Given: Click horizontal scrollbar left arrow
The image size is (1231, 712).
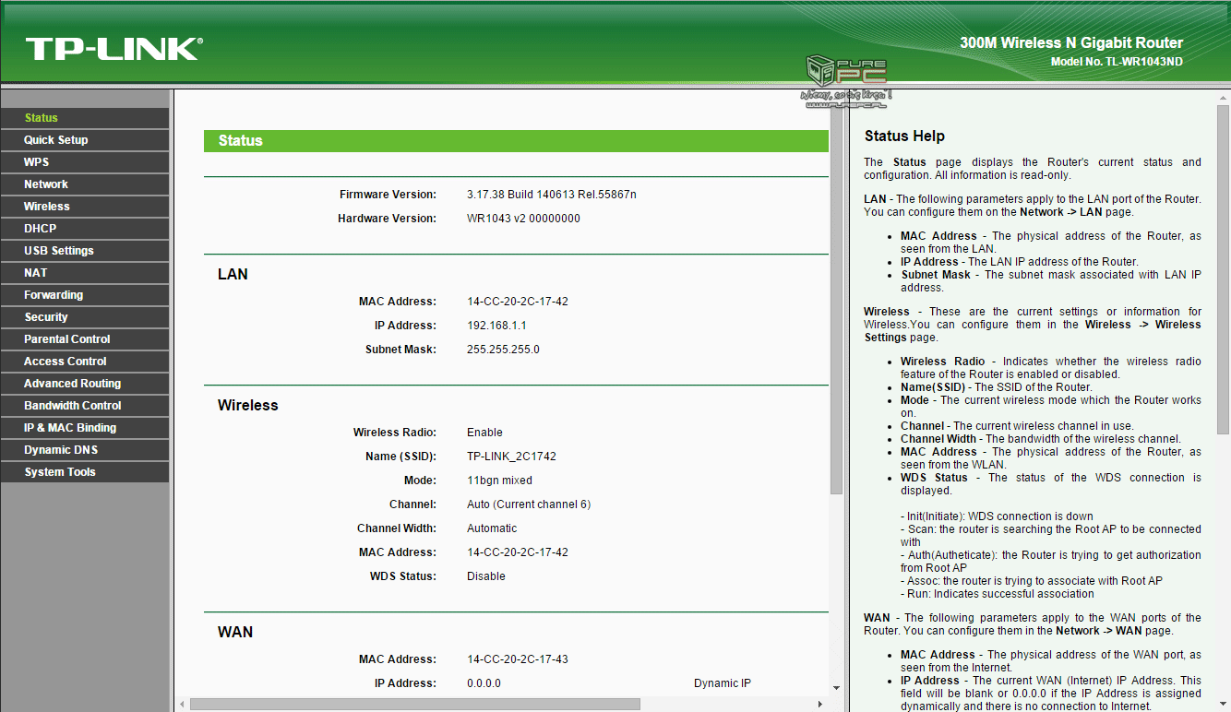Looking at the screenshot, I should 181,704.
